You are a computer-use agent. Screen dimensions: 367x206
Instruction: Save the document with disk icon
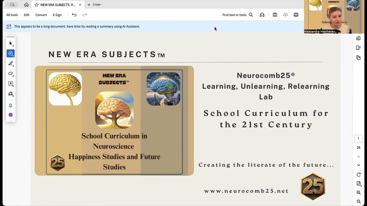tap(275, 15)
